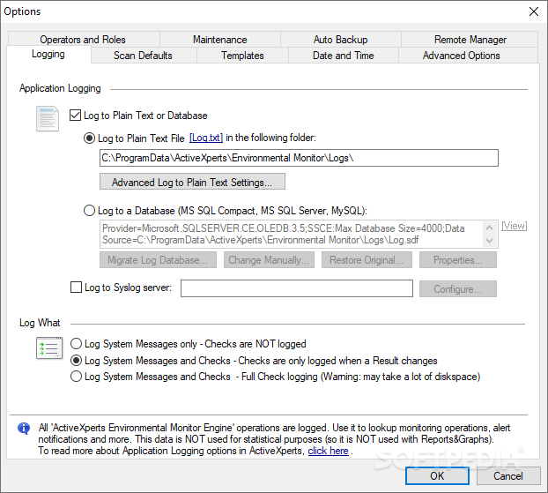Select Log to a Database radio

(x=89, y=211)
